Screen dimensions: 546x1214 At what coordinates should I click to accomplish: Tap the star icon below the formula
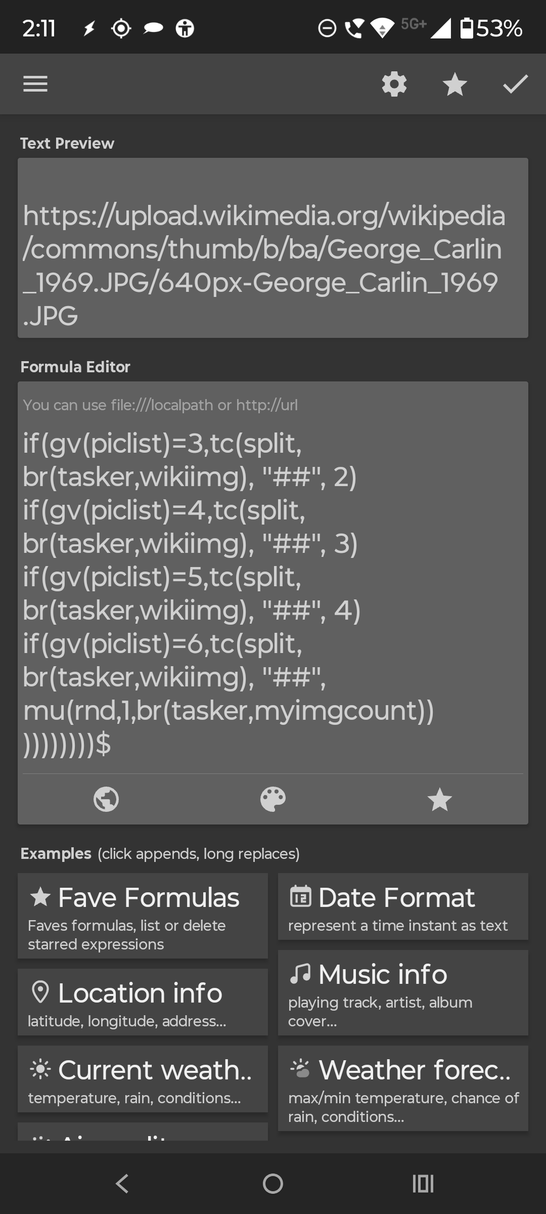pos(439,800)
